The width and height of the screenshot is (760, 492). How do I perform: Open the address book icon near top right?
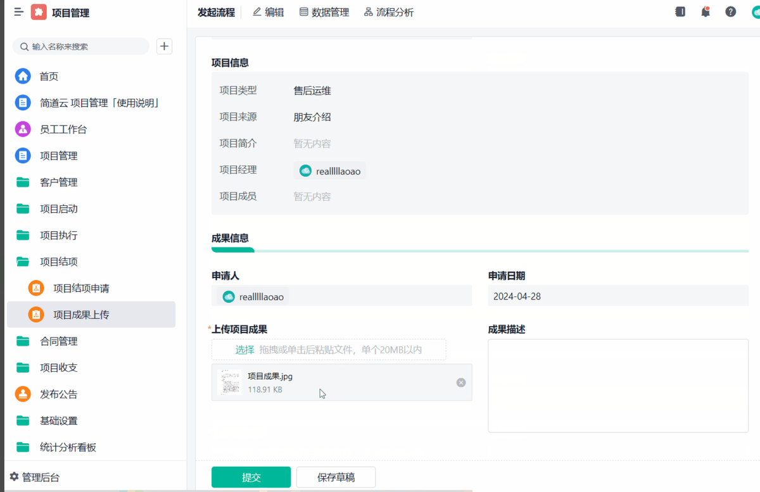680,11
